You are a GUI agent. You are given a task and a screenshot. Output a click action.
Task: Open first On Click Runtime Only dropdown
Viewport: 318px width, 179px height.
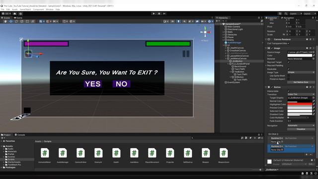(x=277, y=138)
